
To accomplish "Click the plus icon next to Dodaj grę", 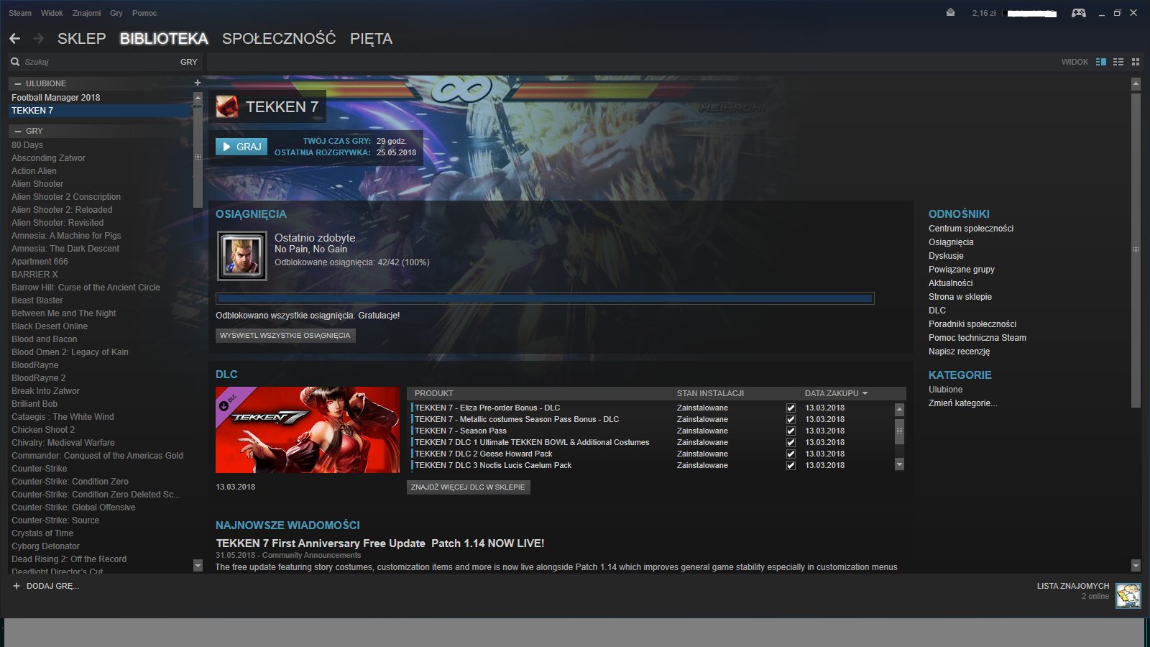I will tap(17, 586).
